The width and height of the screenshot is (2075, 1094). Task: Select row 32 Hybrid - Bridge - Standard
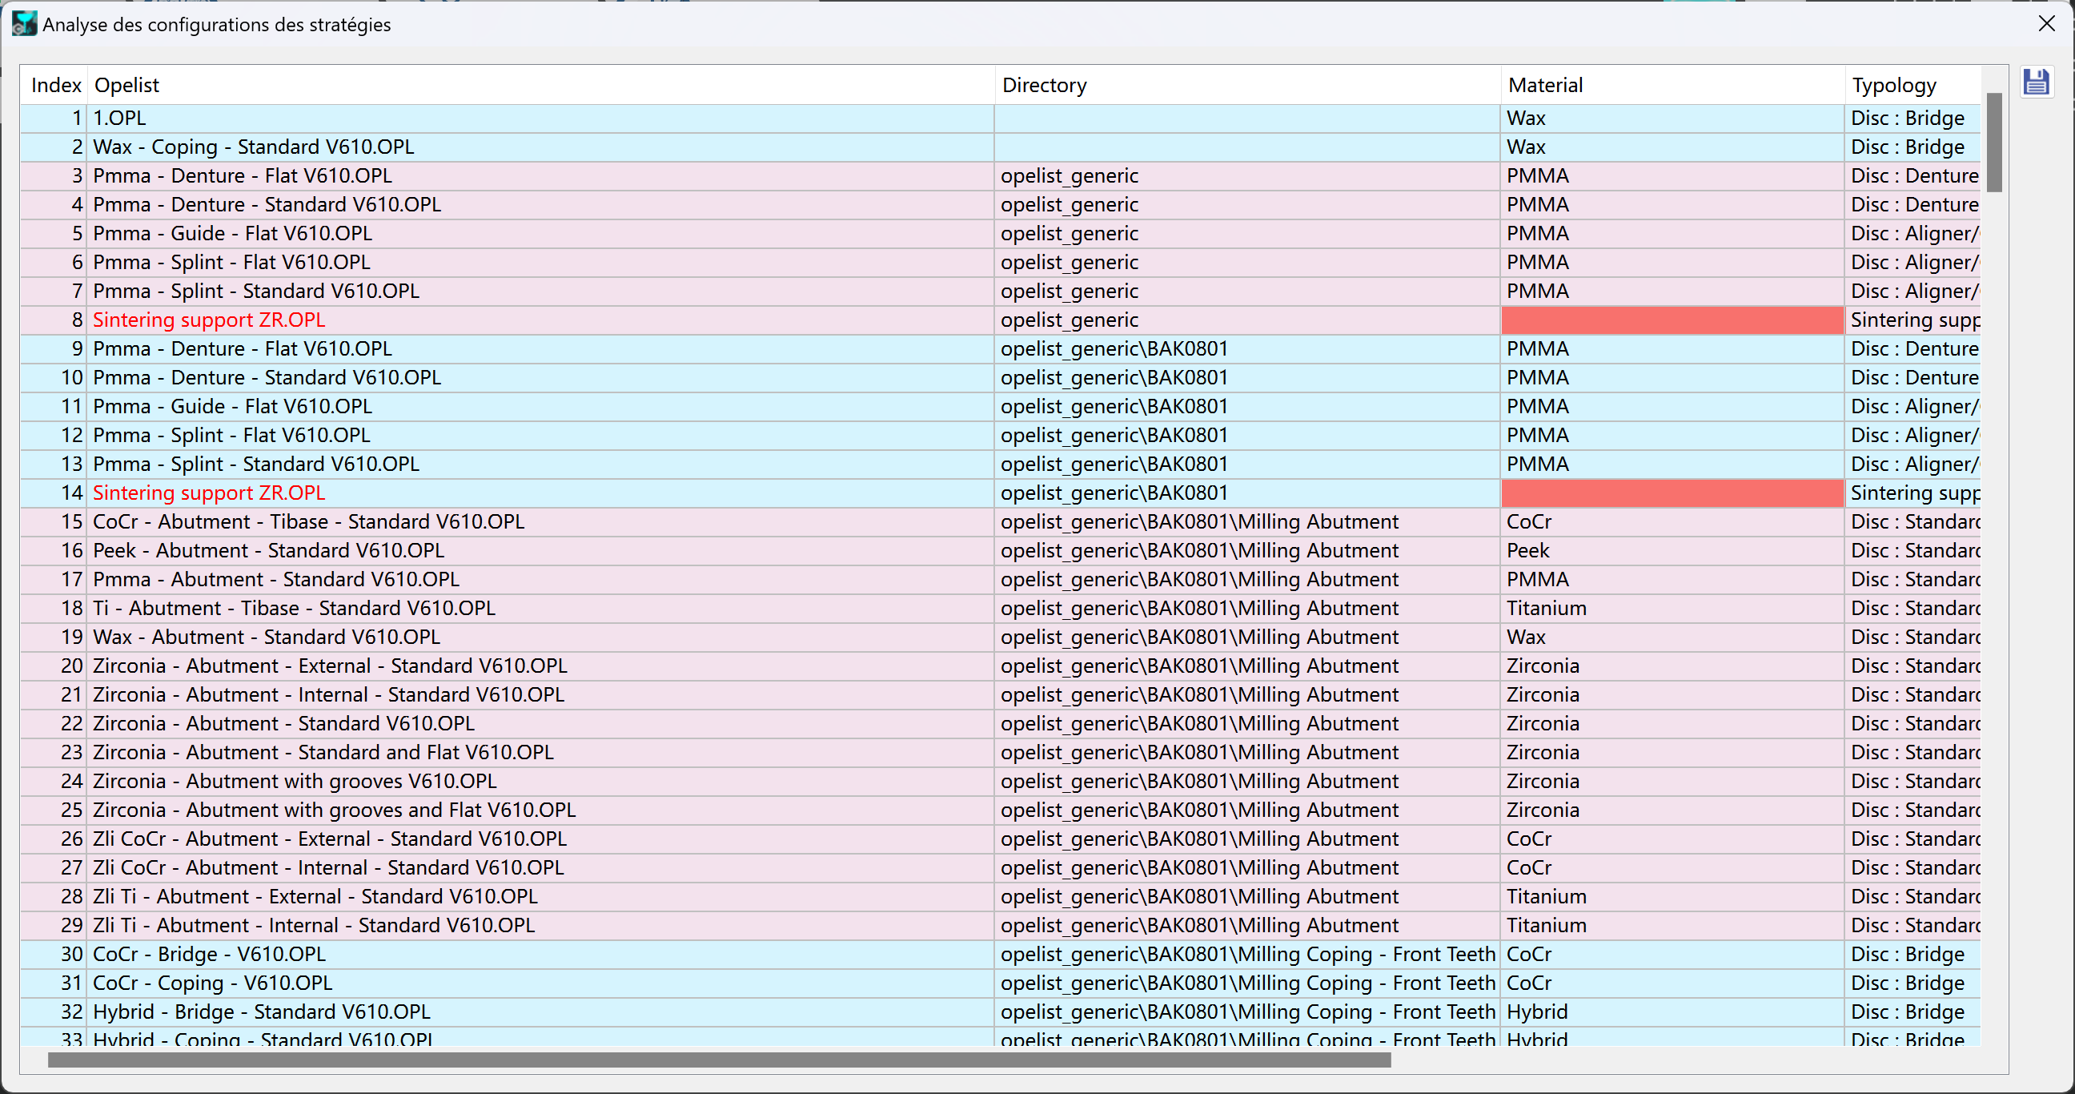pos(1001,1012)
